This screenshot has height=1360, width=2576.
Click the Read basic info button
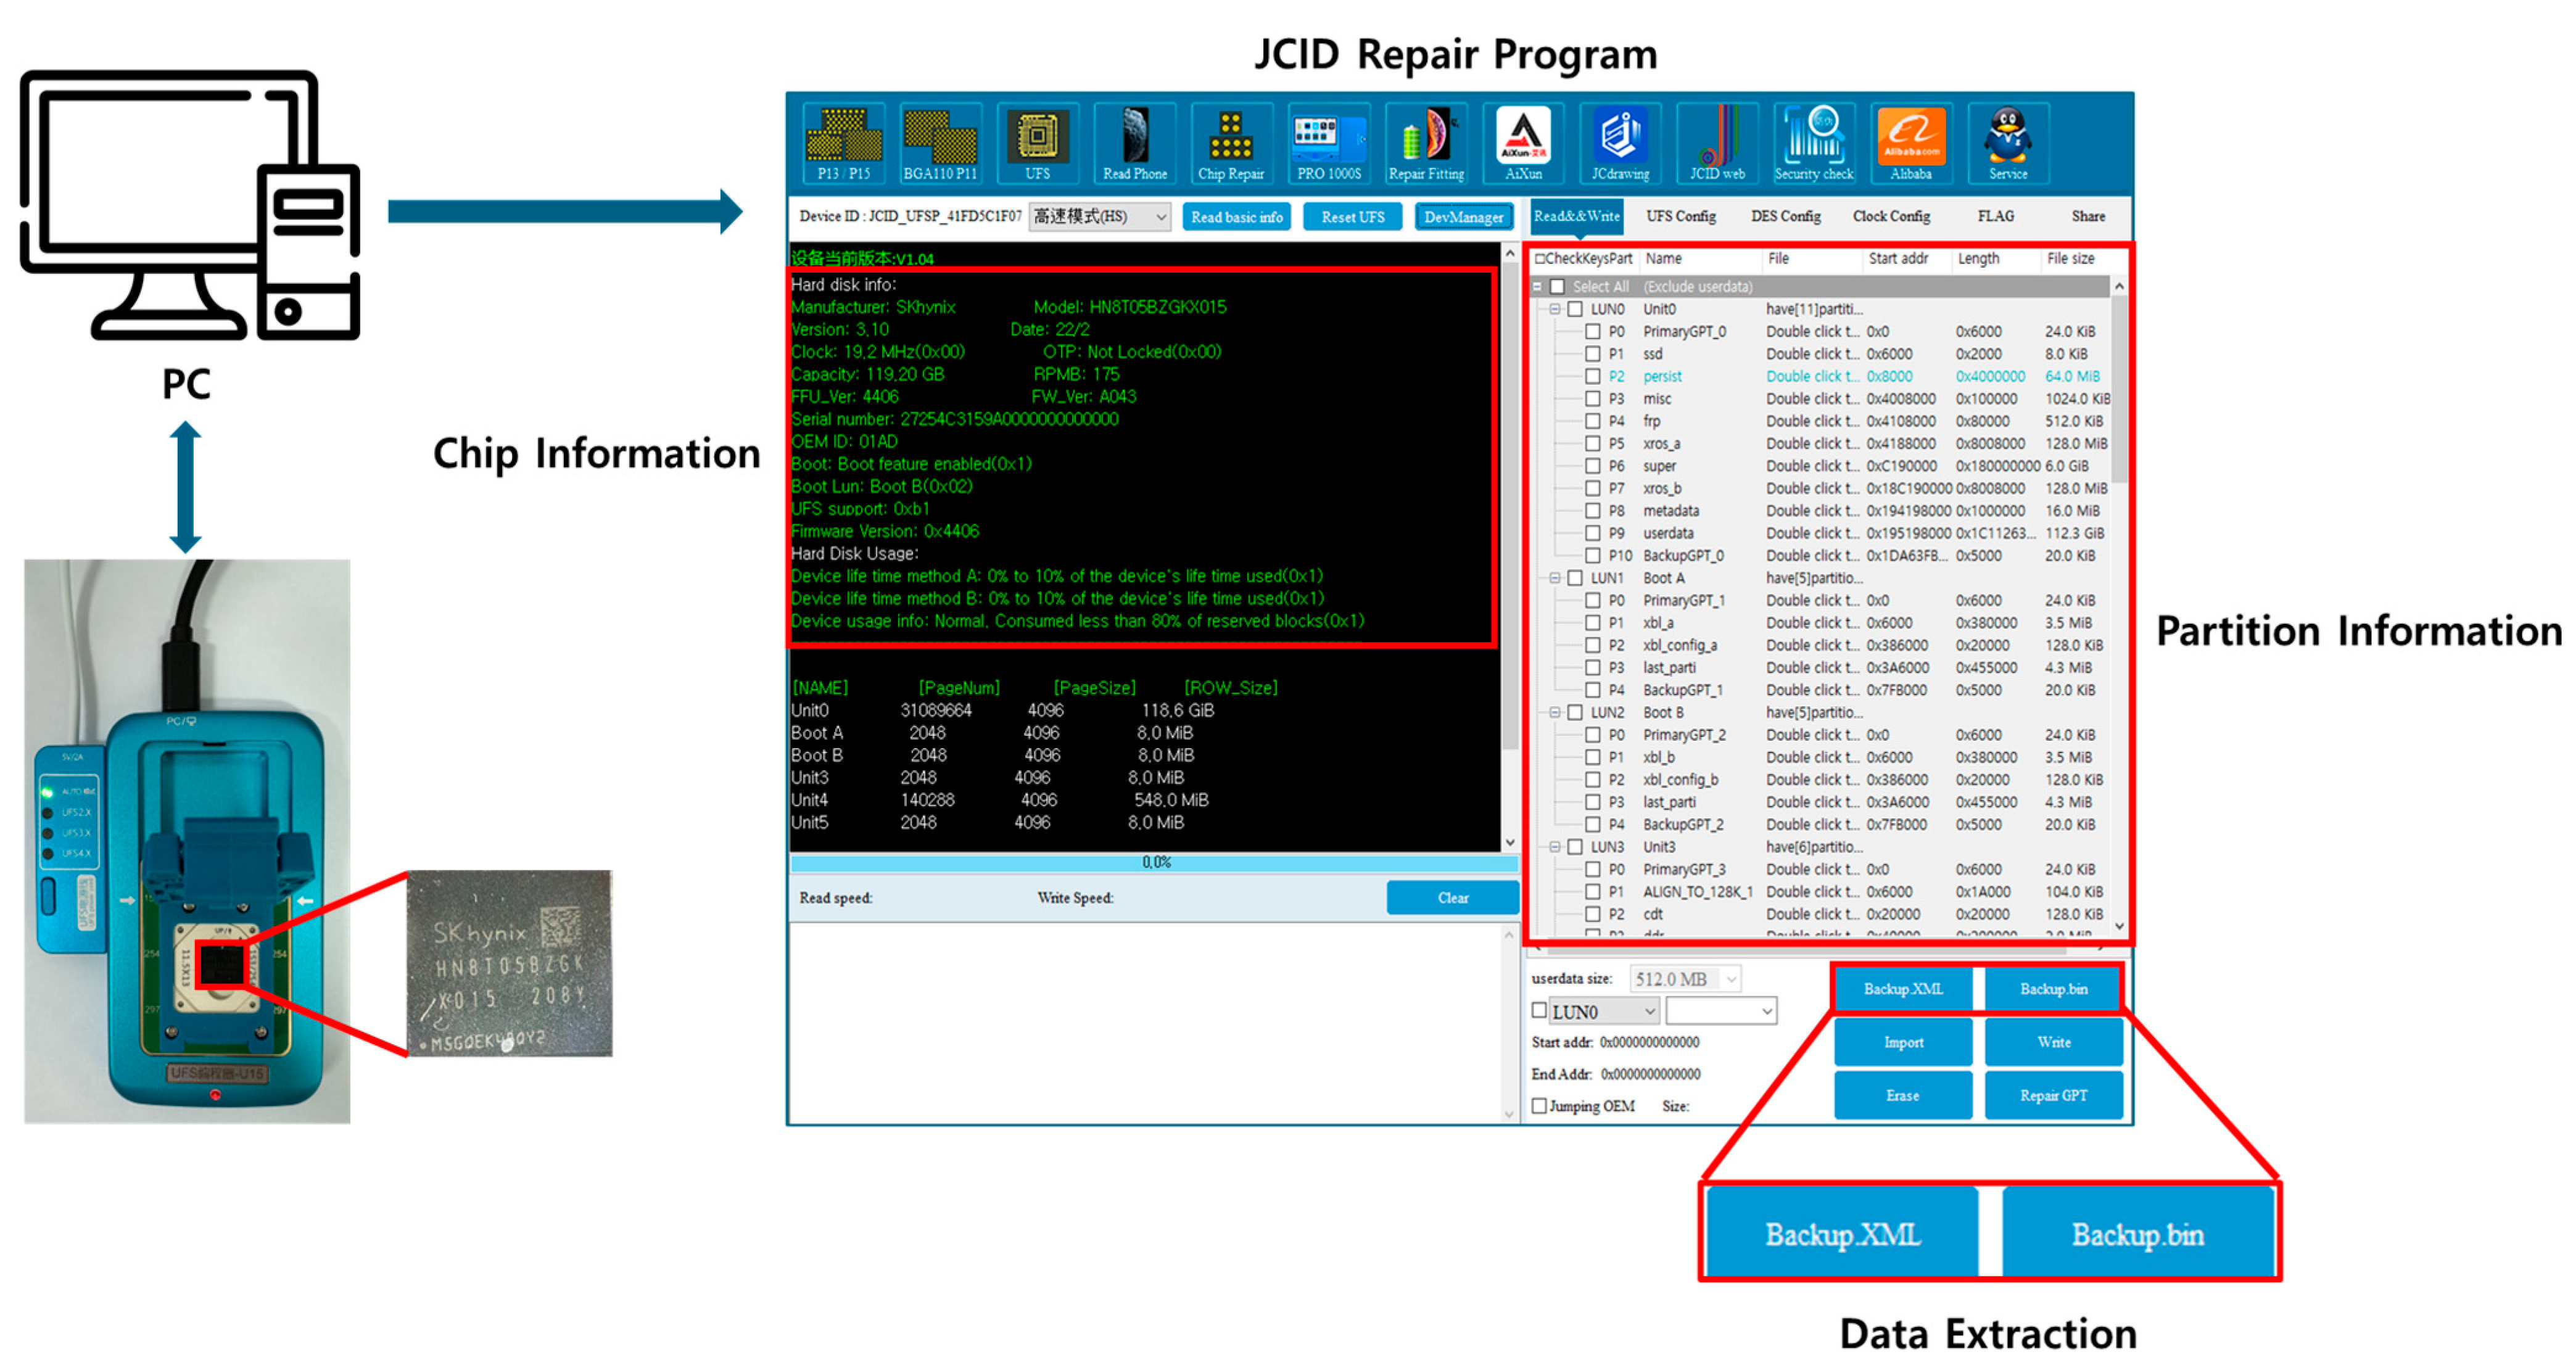(1236, 217)
